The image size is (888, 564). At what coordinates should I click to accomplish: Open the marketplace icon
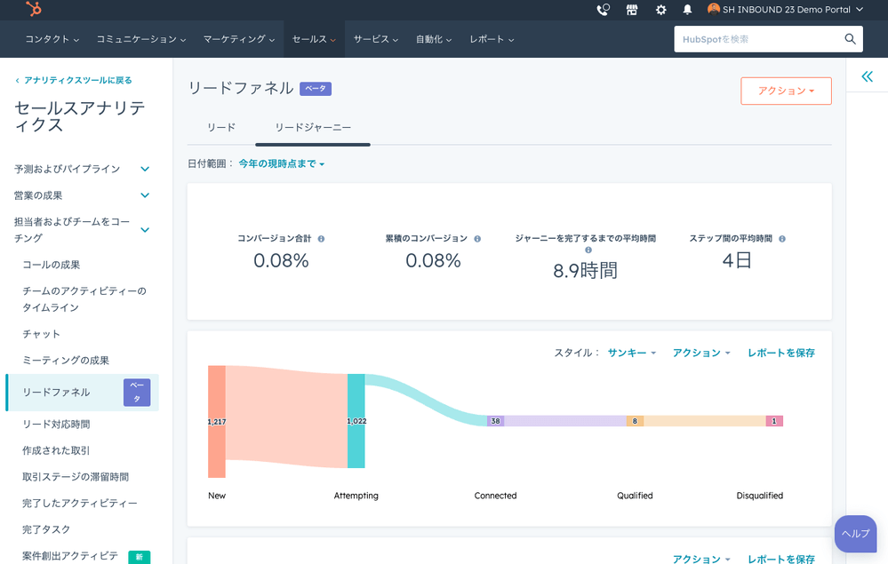(x=632, y=10)
